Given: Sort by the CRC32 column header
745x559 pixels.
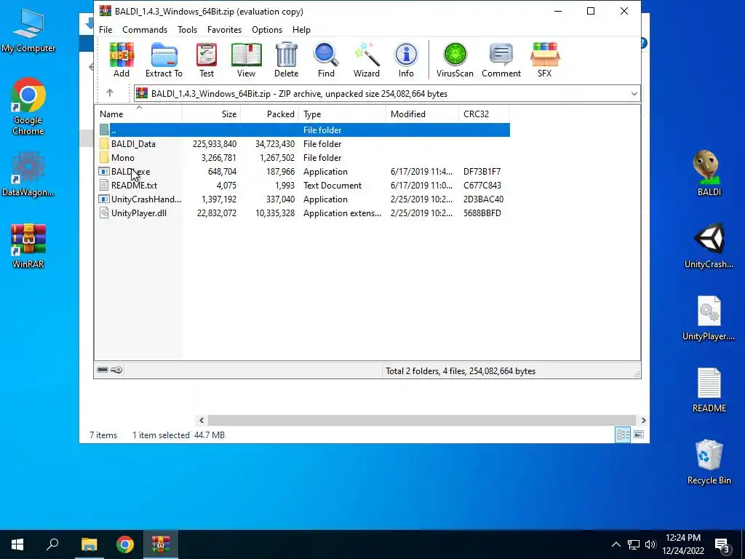Looking at the screenshot, I should coord(484,114).
